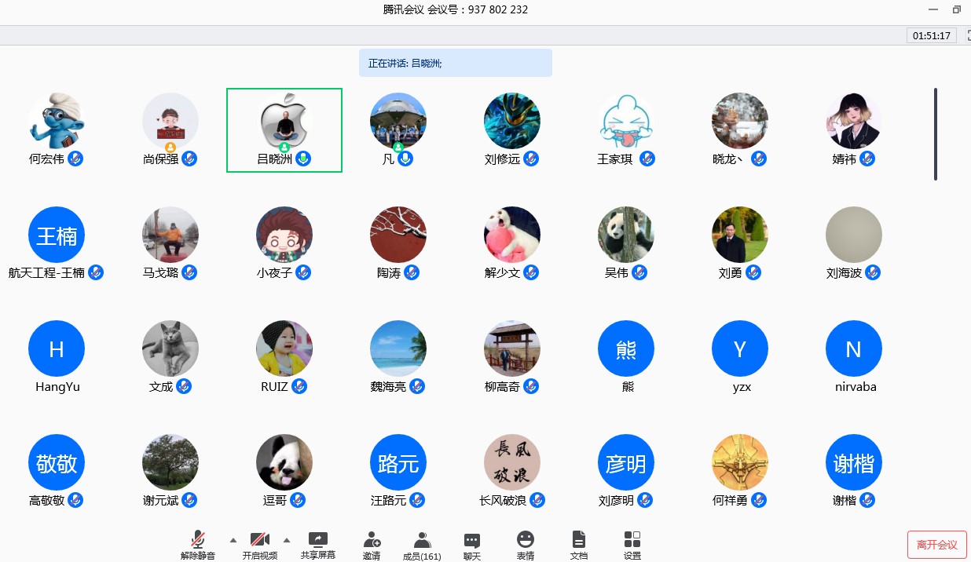Click the 正在讲话 speaking banner
Image resolution: width=971 pixels, height=562 pixels.
click(456, 63)
